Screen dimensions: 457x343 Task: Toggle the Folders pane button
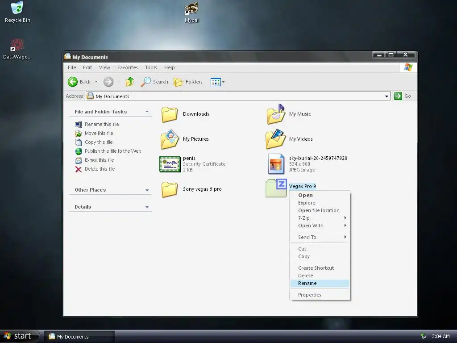click(x=188, y=82)
